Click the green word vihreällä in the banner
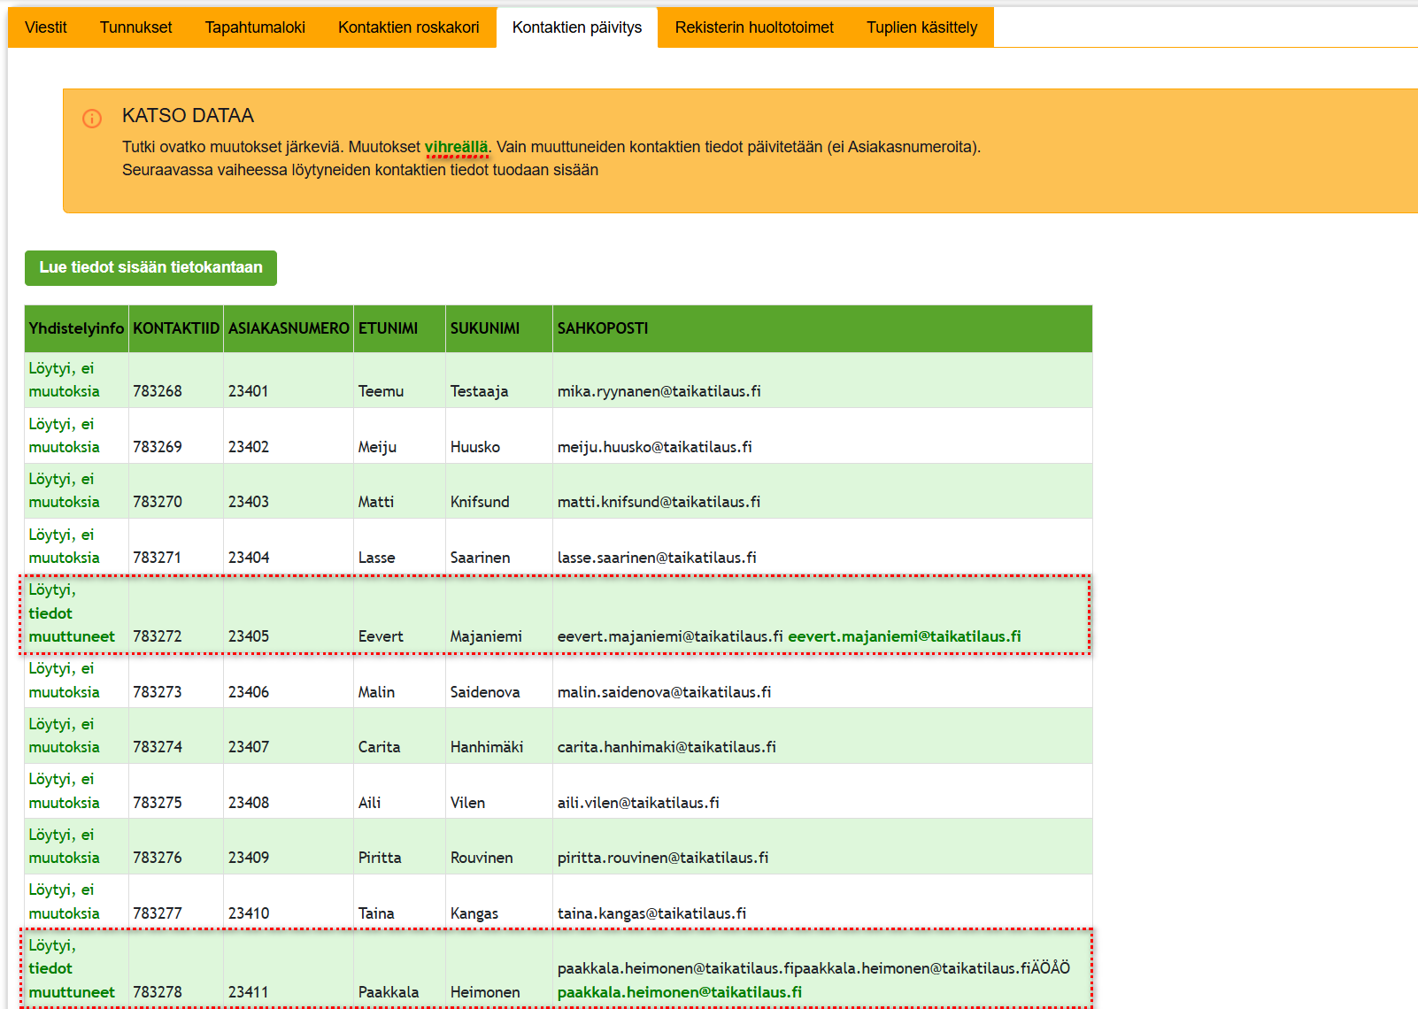The image size is (1418, 1009). coord(456,147)
